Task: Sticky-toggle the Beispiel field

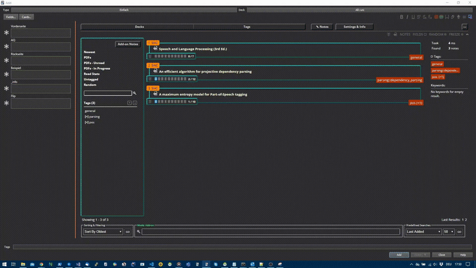Action: pos(7,74)
